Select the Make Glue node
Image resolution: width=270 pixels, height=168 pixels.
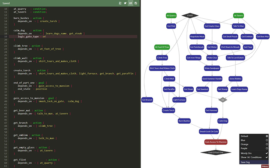click(x=212, y=58)
